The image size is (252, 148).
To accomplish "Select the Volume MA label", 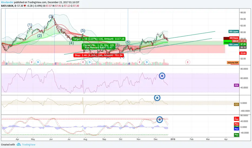I will 233,62.
